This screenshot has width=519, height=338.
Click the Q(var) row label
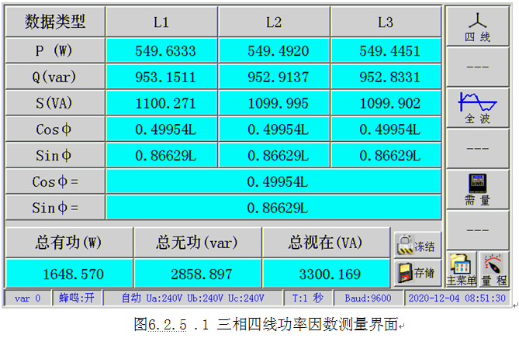pos(55,77)
